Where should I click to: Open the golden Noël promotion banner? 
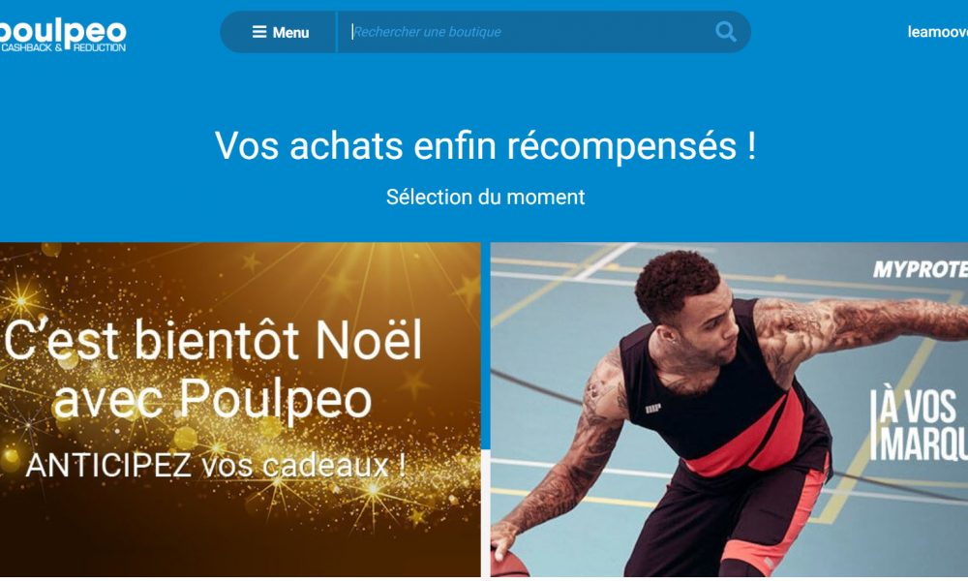click(240, 410)
